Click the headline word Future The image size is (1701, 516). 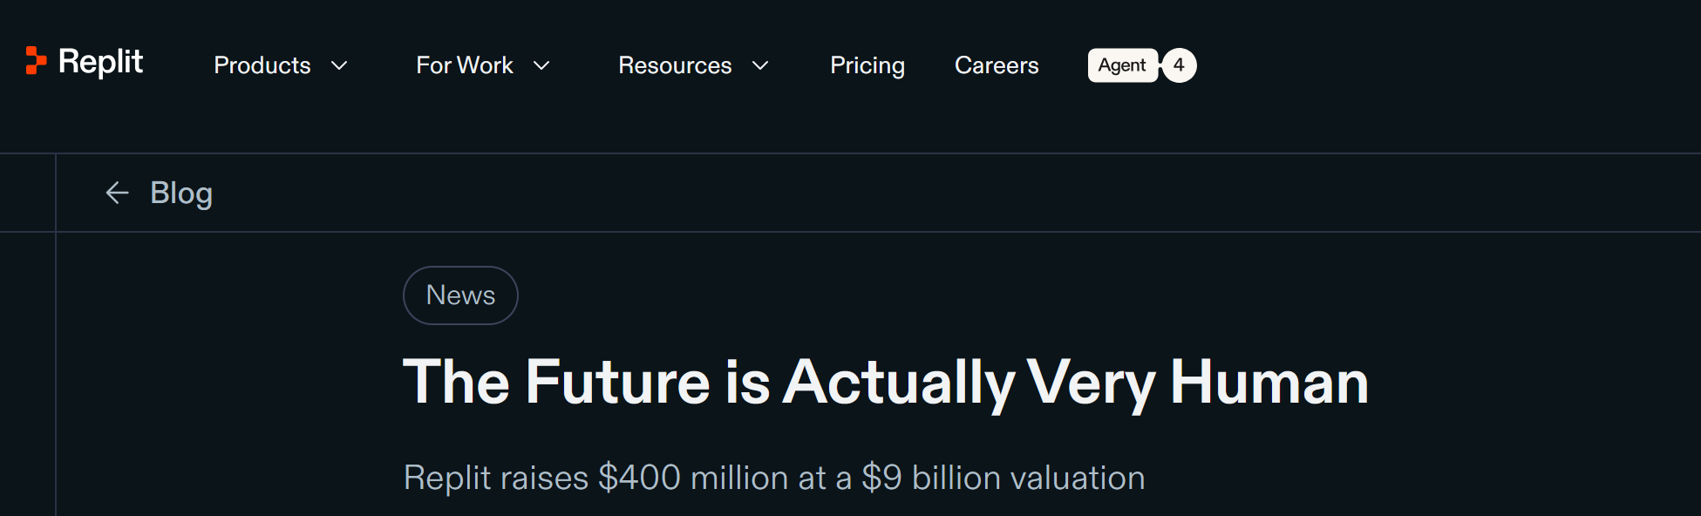[x=617, y=383]
